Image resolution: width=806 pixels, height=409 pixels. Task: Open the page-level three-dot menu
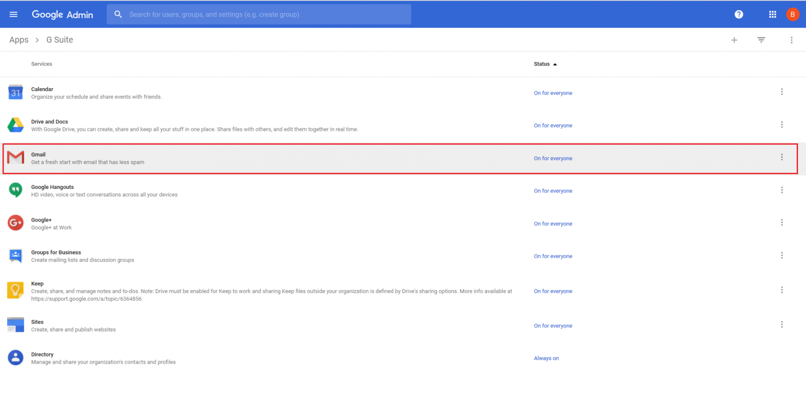[x=791, y=40]
